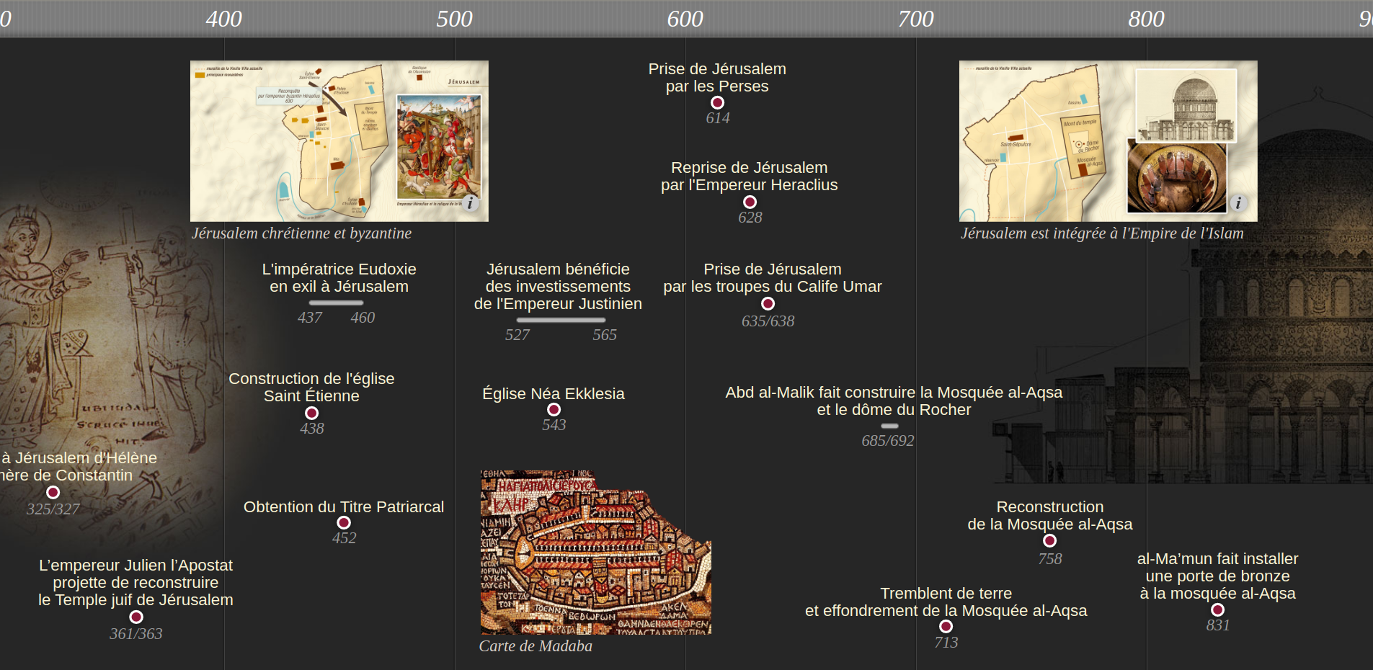This screenshot has height=670, width=1373.
Task: Click the 400 year label on ruler
Action: (224, 19)
